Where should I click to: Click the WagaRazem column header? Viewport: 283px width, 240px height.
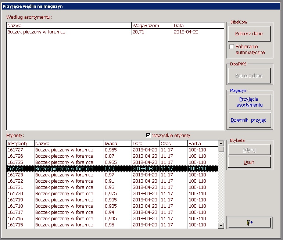coord(152,26)
